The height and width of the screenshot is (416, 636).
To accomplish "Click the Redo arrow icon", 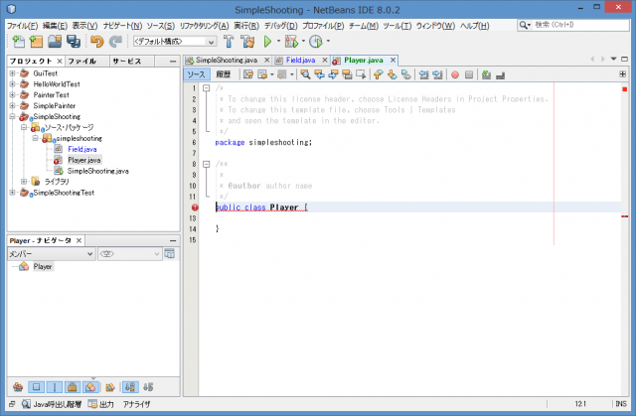I will point(115,42).
